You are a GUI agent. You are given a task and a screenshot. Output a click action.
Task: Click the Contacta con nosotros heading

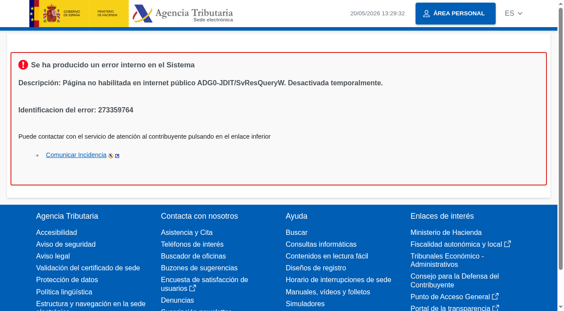(199, 216)
